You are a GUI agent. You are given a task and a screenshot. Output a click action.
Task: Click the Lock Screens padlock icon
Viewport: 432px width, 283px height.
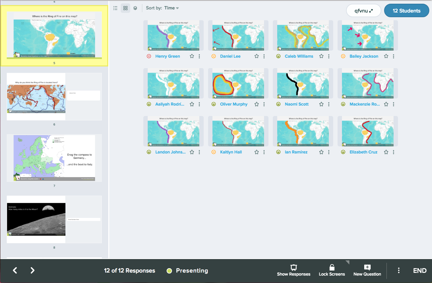tap(332, 267)
